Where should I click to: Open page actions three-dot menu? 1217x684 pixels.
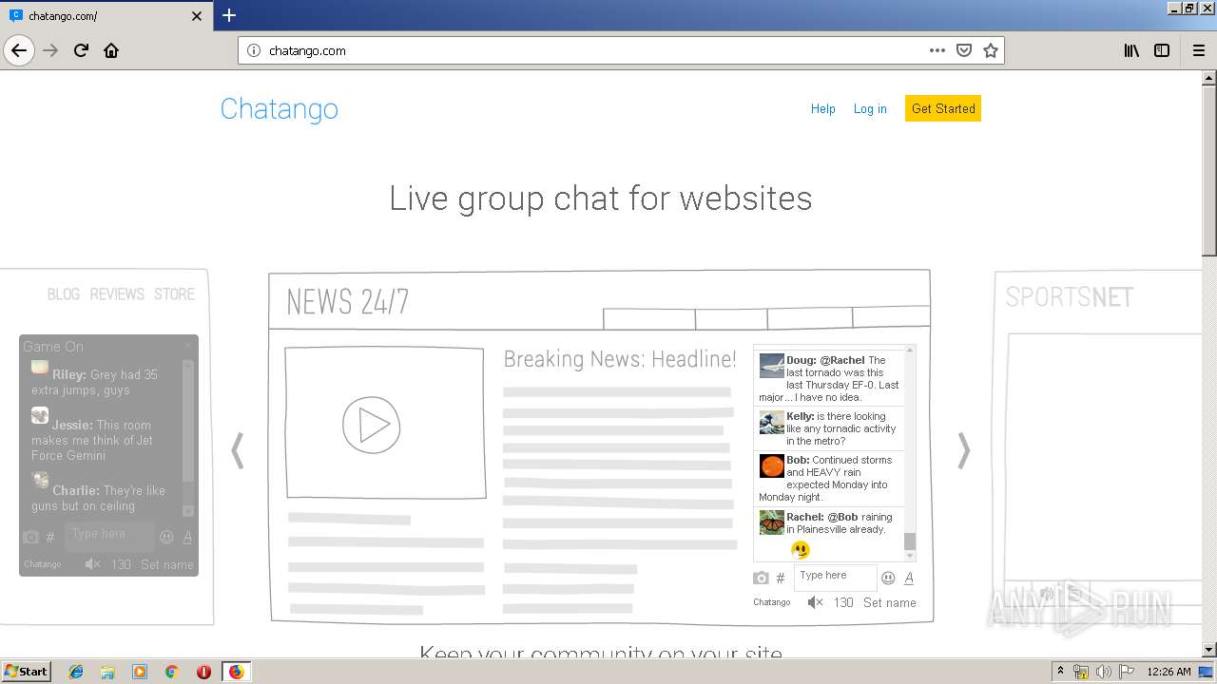point(937,50)
